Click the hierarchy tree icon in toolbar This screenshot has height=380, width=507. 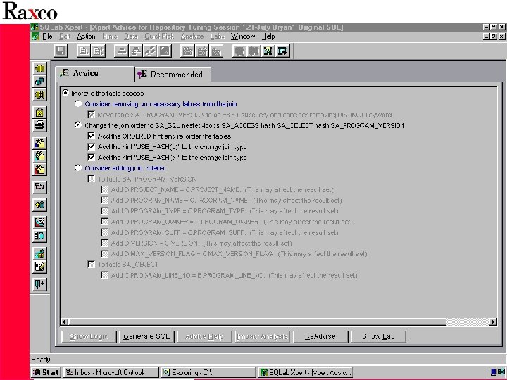(x=135, y=51)
